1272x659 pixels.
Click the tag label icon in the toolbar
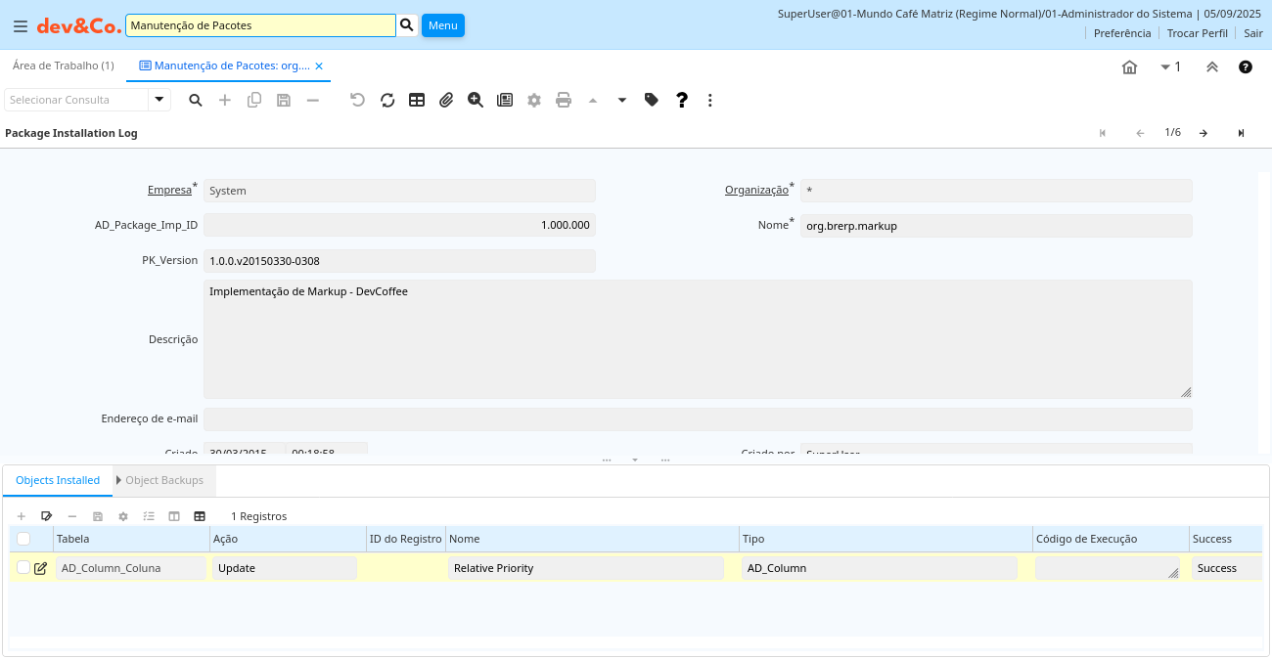pyautogui.click(x=652, y=100)
